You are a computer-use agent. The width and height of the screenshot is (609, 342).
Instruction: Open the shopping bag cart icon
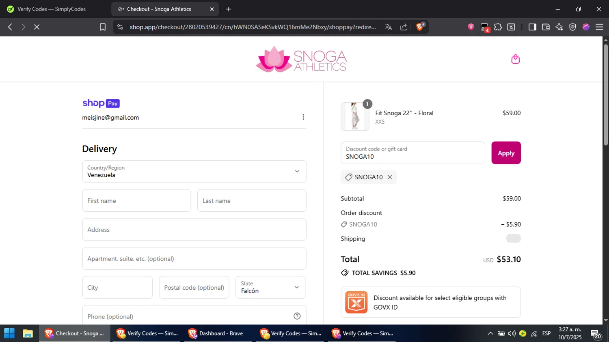[515, 59]
